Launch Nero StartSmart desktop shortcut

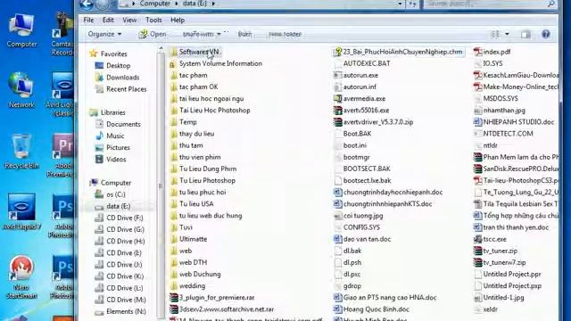(21, 276)
